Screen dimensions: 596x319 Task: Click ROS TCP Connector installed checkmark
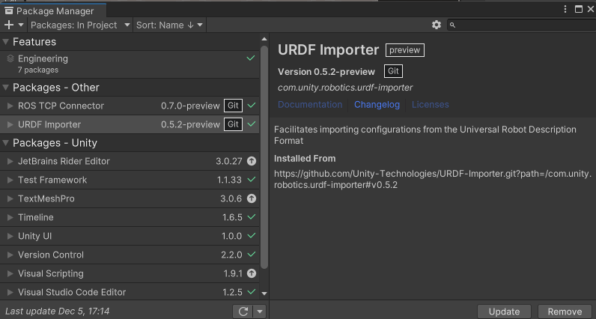252,106
